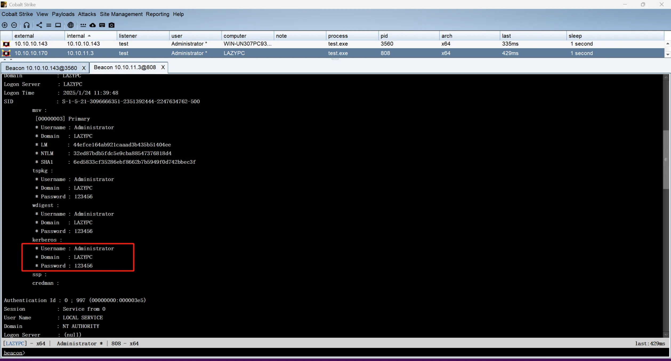The width and height of the screenshot is (671, 361).
Task: Open Downloads cloud icon in toolbar
Action: pos(92,25)
